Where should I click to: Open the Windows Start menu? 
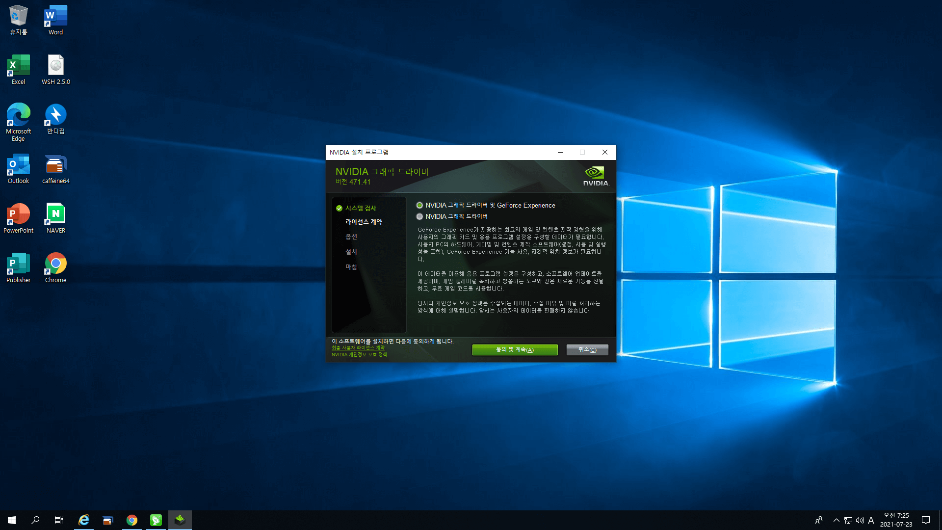click(12, 520)
